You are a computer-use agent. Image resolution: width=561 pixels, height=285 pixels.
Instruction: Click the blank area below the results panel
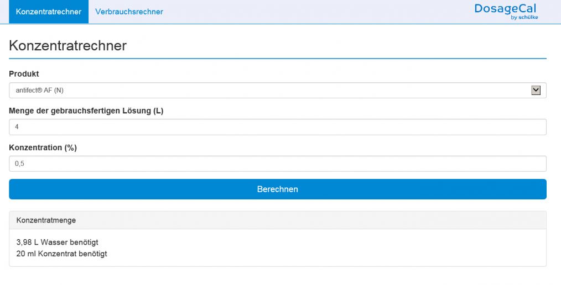point(277,276)
